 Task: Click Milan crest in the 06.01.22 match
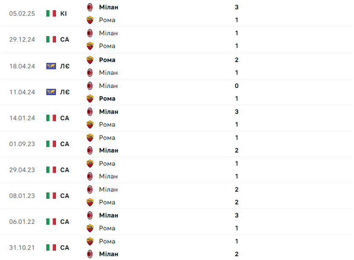coord(90,215)
